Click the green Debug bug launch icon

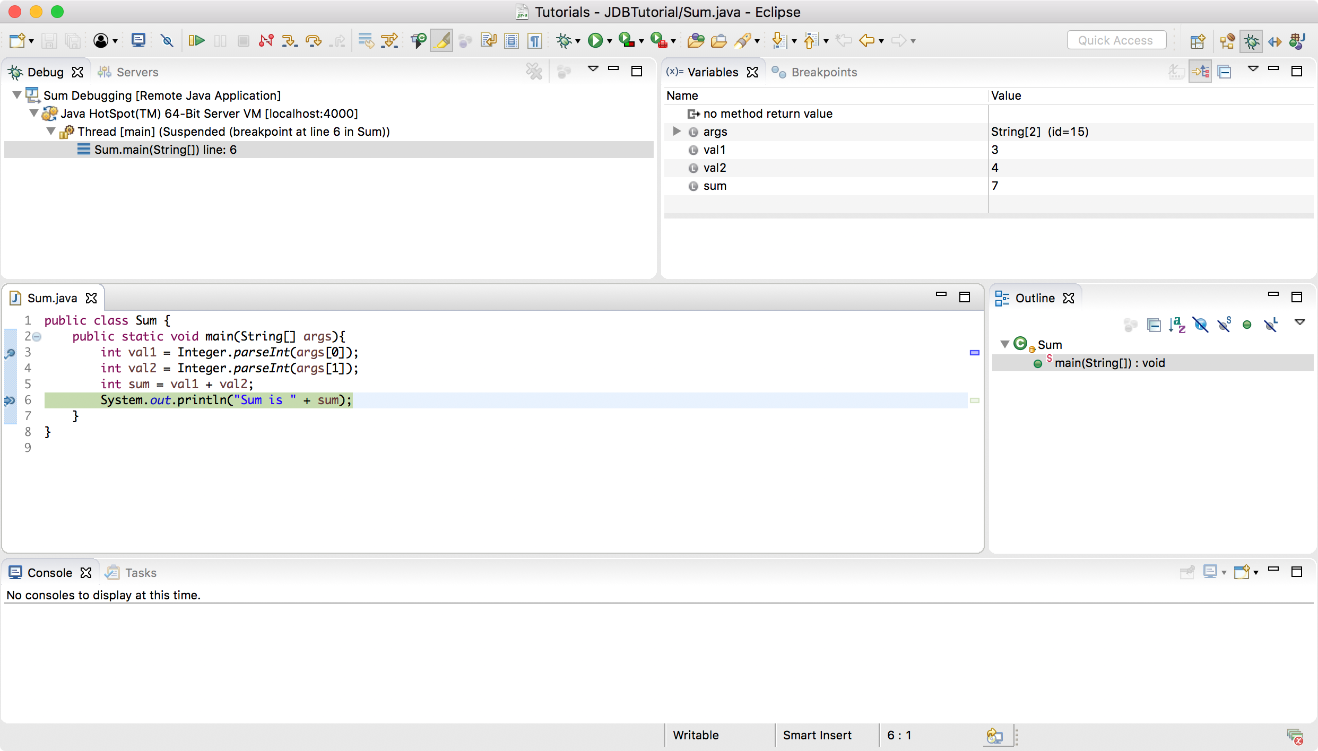click(564, 40)
